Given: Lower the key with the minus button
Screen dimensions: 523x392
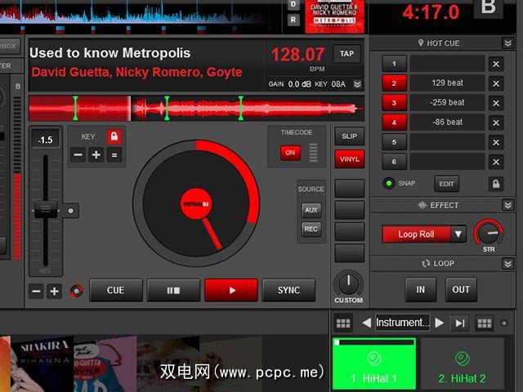Looking at the screenshot, I should click(x=78, y=155).
